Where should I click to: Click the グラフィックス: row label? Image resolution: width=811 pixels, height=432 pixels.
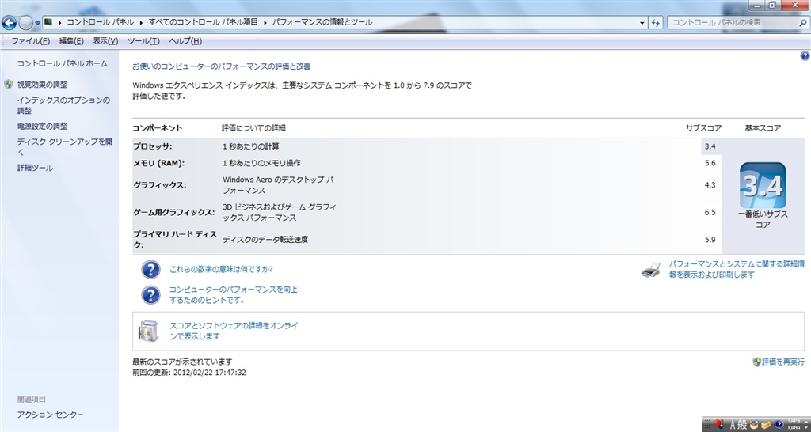coord(159,185)
